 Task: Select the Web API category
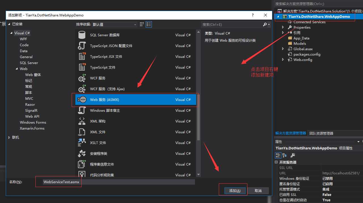(32, 116)
